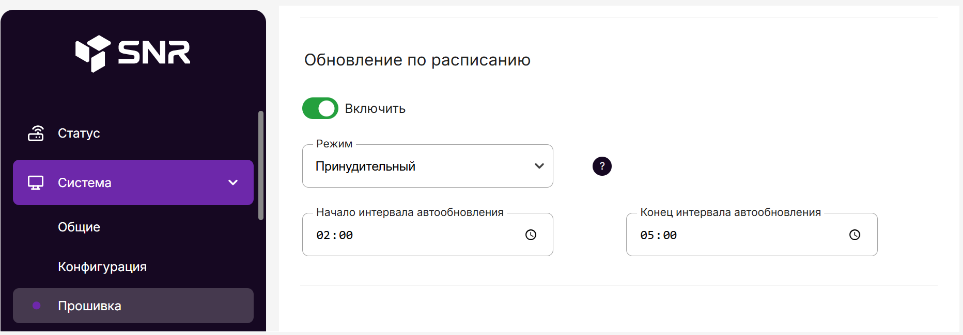Click the purple bullet beside Прошивка
The width and height of the screenshot is (963, 335).
(37, 306)
